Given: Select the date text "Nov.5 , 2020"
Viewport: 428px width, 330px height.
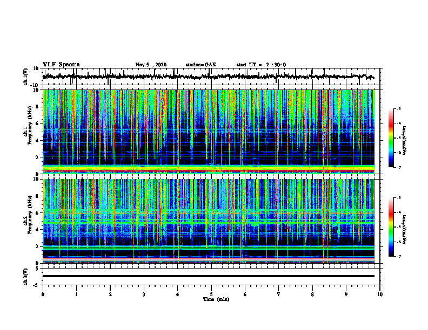Looking at the screenshot, I should tap(151, 65).
